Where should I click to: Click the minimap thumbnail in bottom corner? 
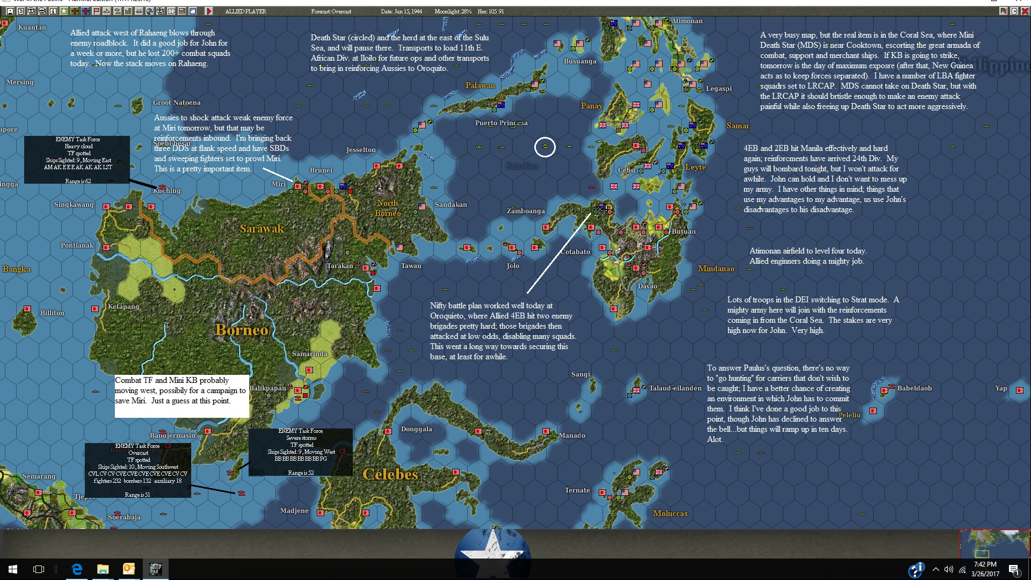[994, 543]
